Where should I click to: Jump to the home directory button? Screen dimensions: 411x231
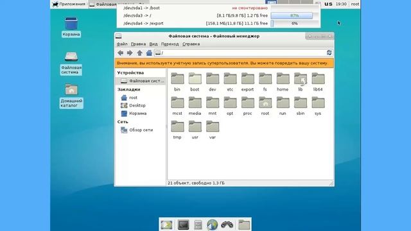149,53
